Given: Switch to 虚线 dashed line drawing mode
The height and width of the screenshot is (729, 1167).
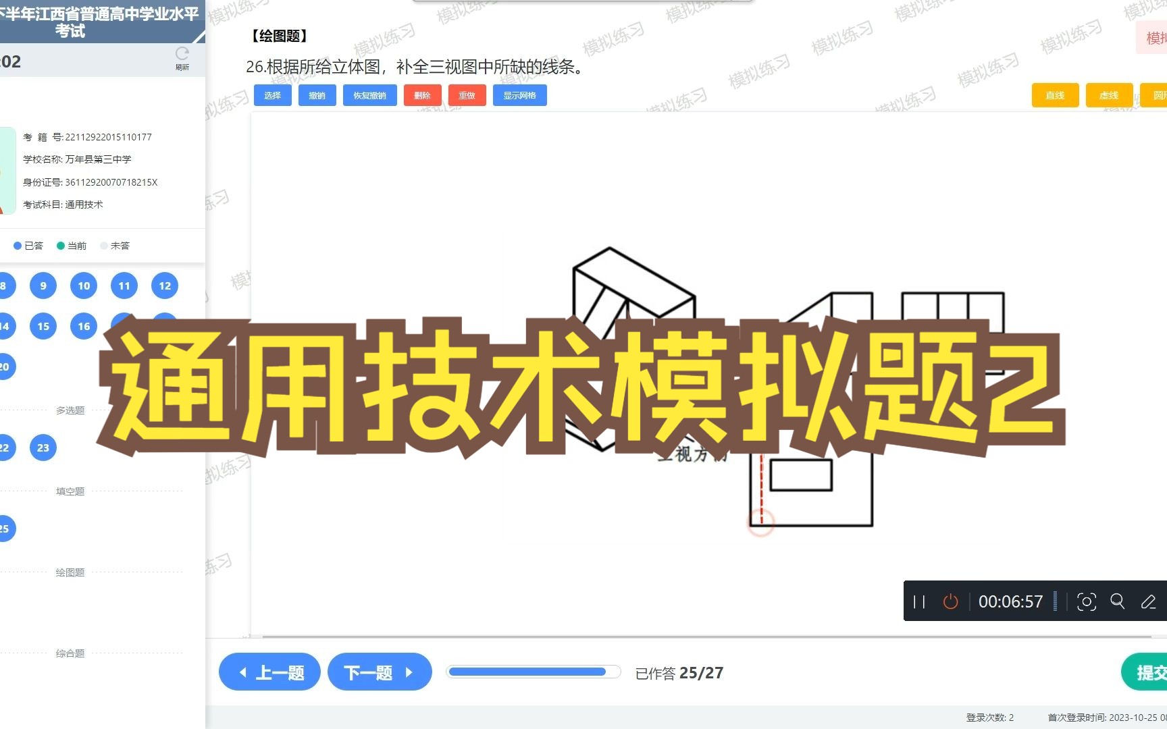Looking at the screenshot, I should pyautogui.click(x=1108, y=95).
